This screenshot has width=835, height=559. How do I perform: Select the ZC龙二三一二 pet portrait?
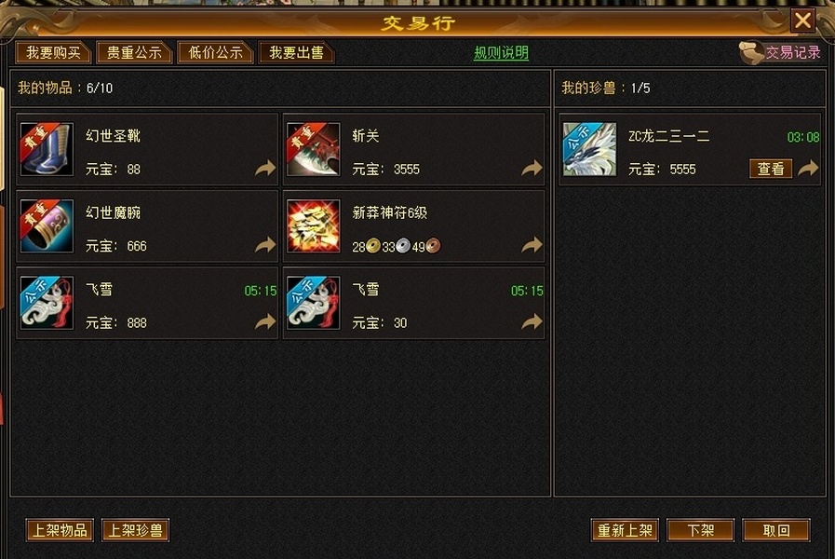589,149
